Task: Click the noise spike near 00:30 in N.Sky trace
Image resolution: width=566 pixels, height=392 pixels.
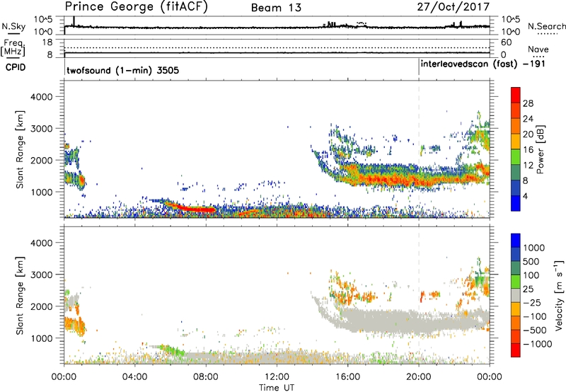Action: 74,21
